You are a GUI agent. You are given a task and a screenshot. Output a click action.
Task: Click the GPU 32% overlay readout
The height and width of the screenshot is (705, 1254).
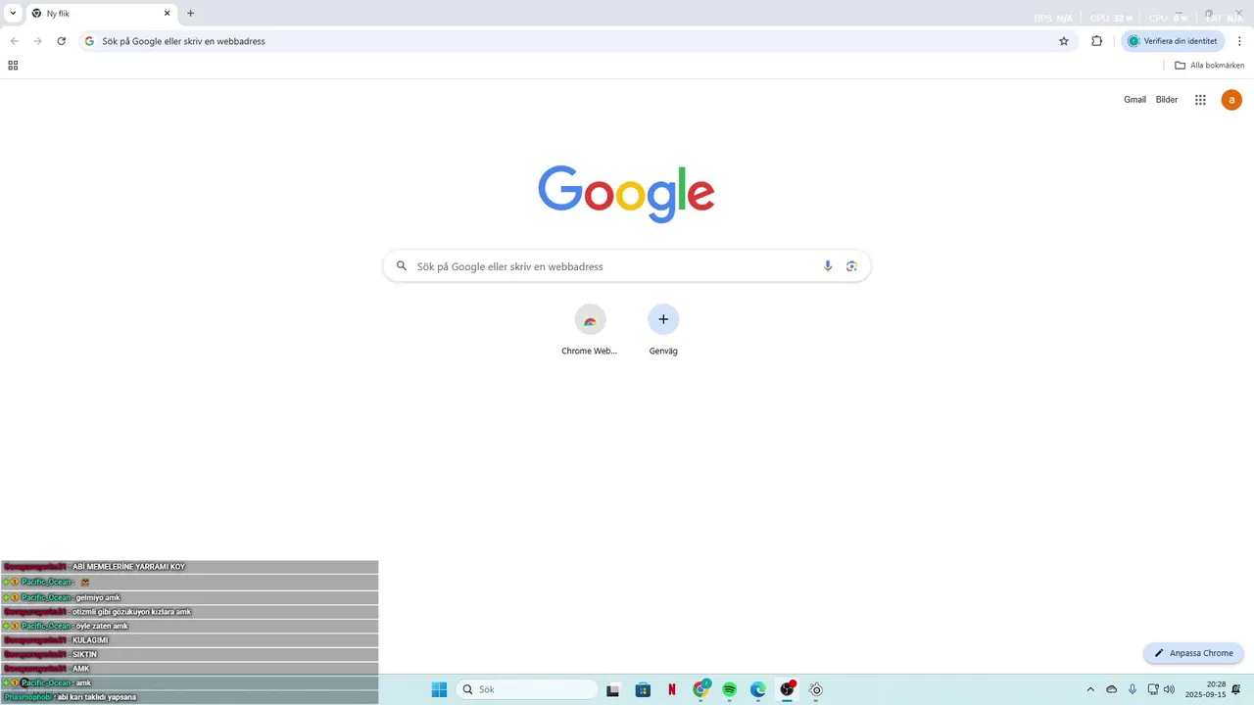pos(1112,19)
